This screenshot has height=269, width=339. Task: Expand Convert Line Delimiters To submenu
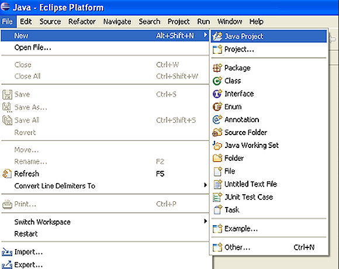(x=205, y=185)
